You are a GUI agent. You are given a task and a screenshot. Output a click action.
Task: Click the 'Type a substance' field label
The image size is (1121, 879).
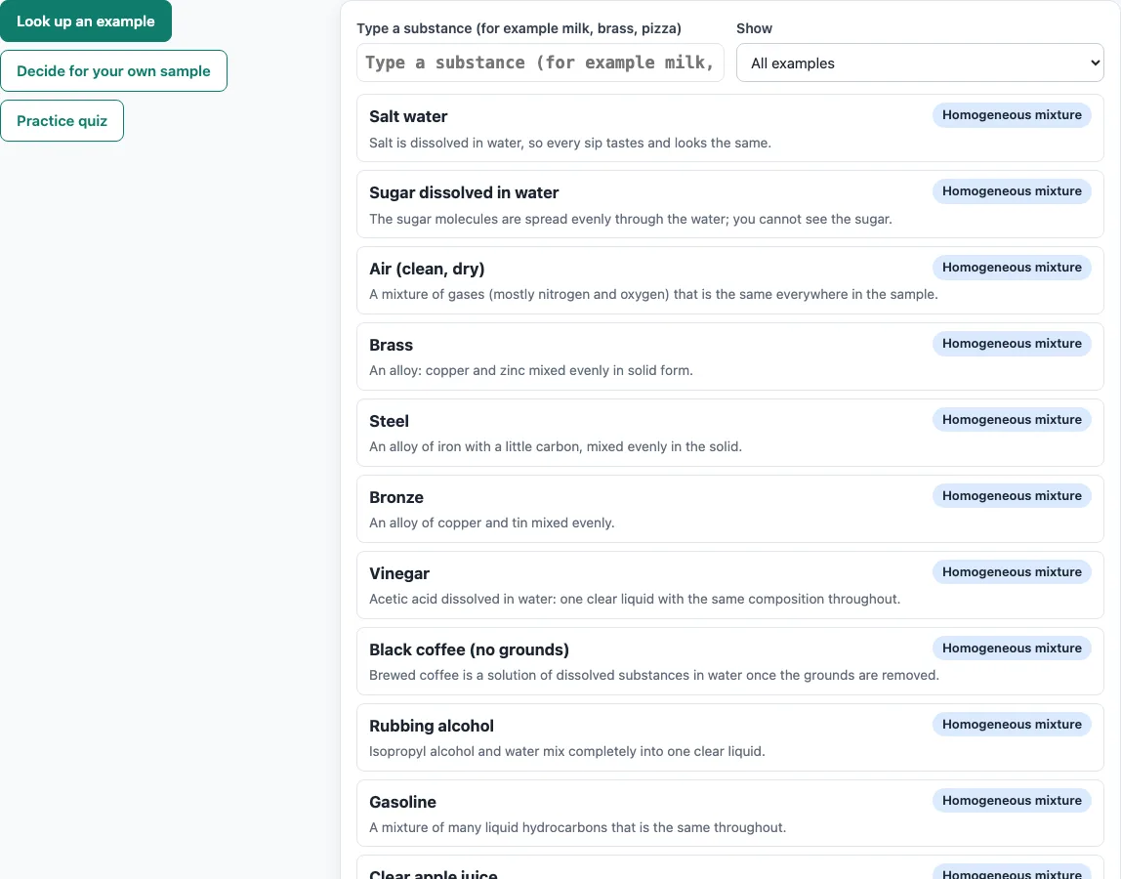(x=519, y=28)
